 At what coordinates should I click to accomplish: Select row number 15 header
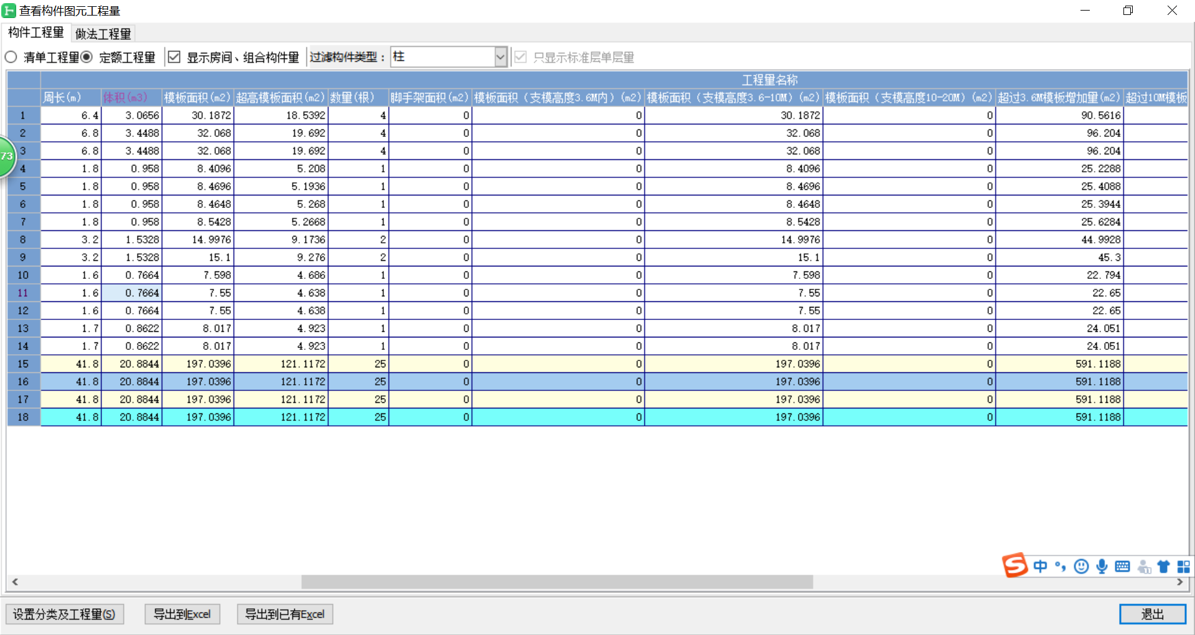[24, 364]
